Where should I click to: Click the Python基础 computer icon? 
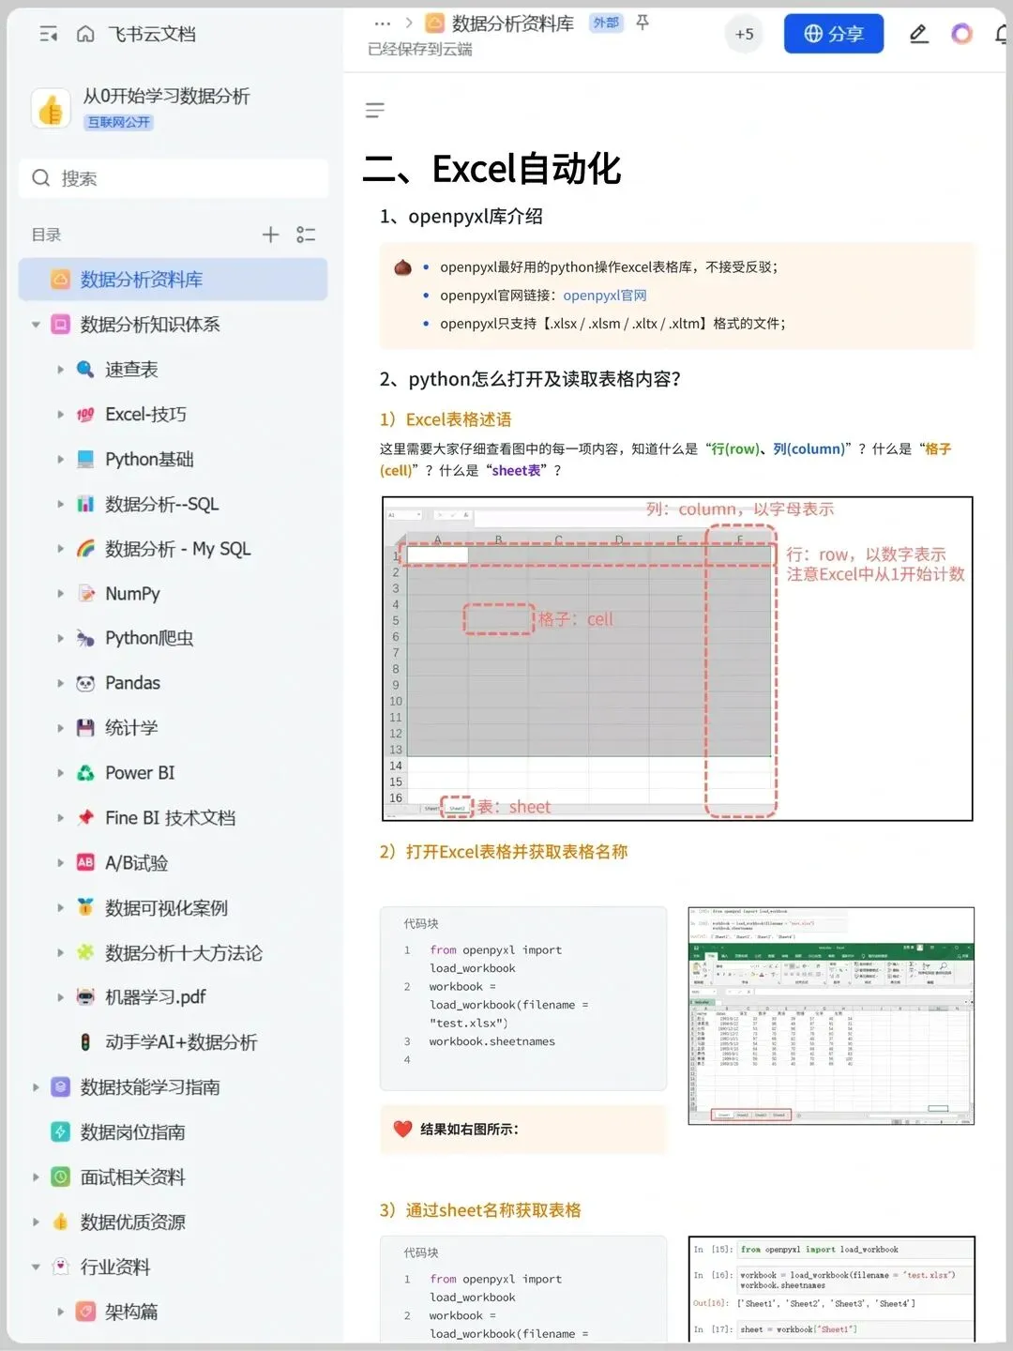[85, 460]
